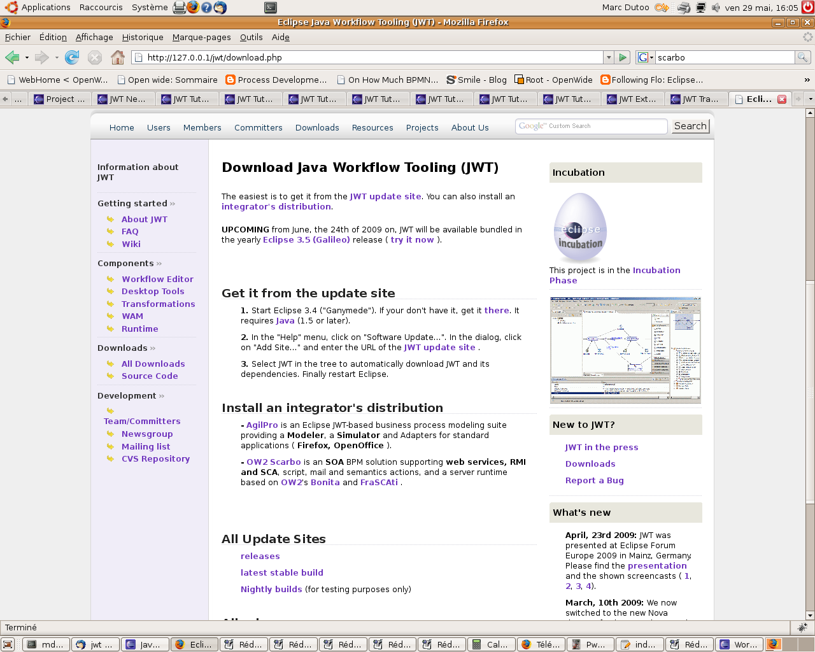815x652 pixels.
Task: Open the Affichage menu
Action: point(94,38)
